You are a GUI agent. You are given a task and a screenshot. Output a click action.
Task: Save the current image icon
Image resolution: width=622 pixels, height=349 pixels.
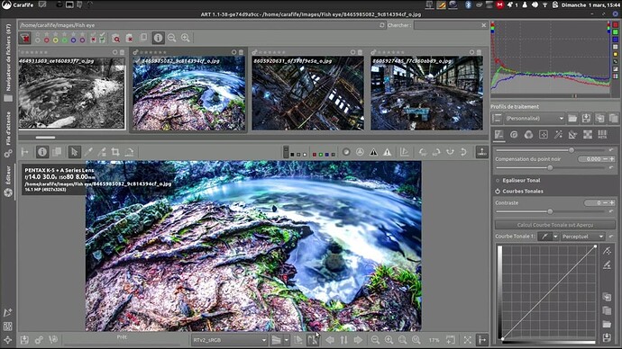(24, 340)
